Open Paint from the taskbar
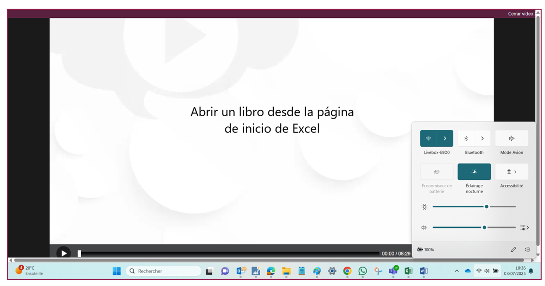 (x=317, y=271)
